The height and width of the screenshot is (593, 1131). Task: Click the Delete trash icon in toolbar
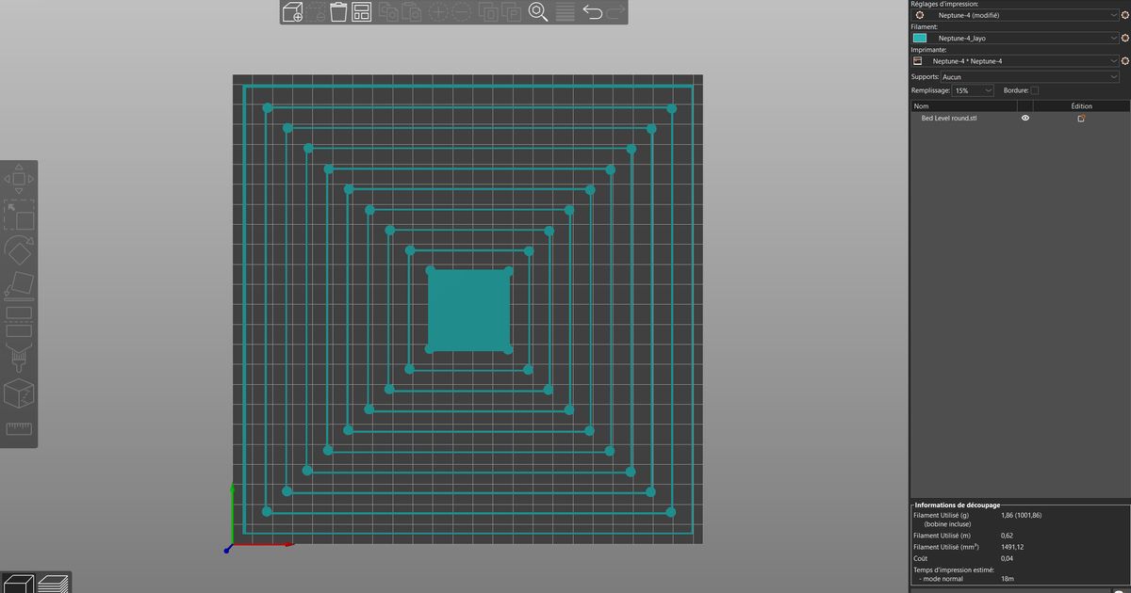(339, 12)
